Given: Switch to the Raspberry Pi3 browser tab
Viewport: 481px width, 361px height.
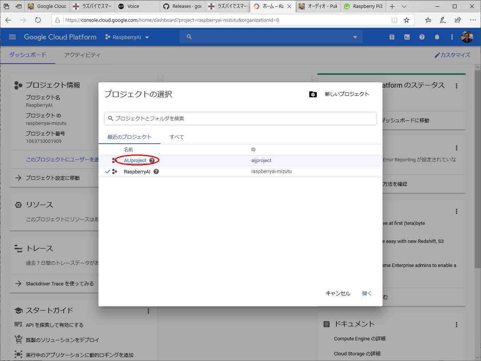Looking at the screenshot, I should pyautogui.click(x=363, y=6).
